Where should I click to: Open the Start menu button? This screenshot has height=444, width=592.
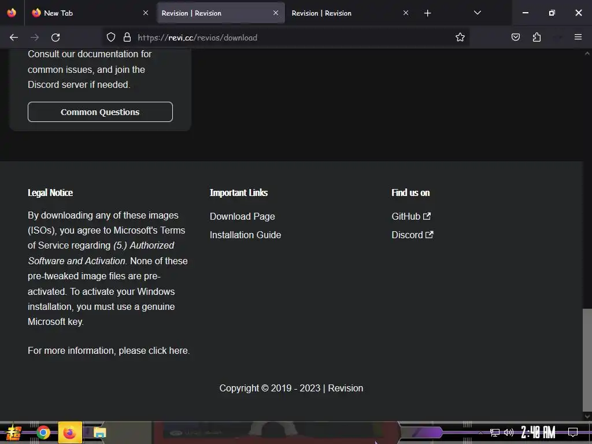[x=14, y=432]
